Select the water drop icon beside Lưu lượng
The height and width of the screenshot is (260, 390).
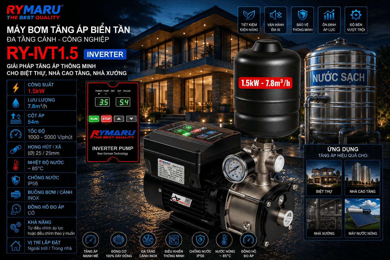pos(16,103)
